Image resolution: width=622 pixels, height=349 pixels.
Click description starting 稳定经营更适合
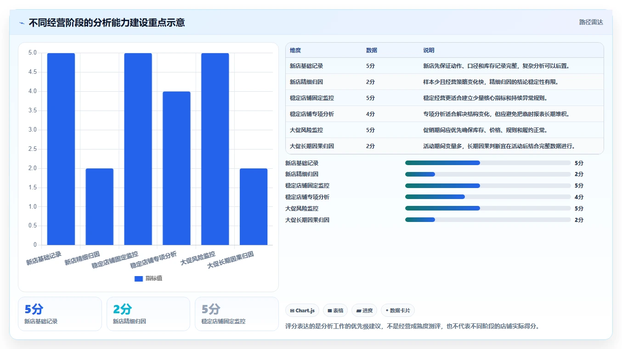coord(485,98)
